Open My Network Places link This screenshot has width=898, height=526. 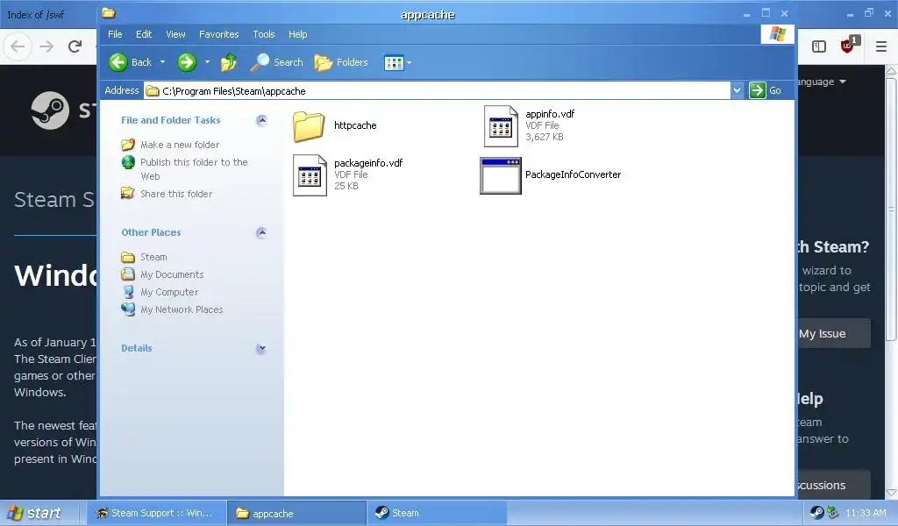[x=182, y=309]
